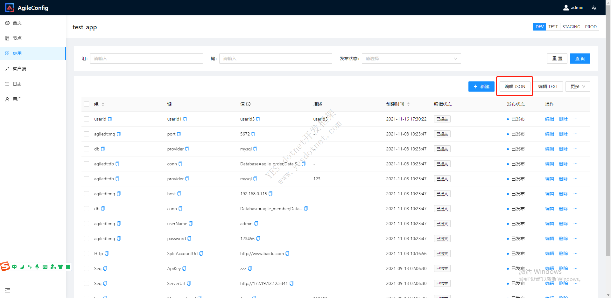This screenshot has width=611, height=298.
Task: Copy the admin value
Action: click(256, 224)
